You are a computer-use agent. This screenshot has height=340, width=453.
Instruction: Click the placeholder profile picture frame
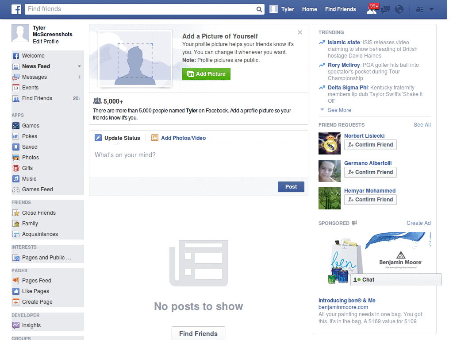pos(135,58)
